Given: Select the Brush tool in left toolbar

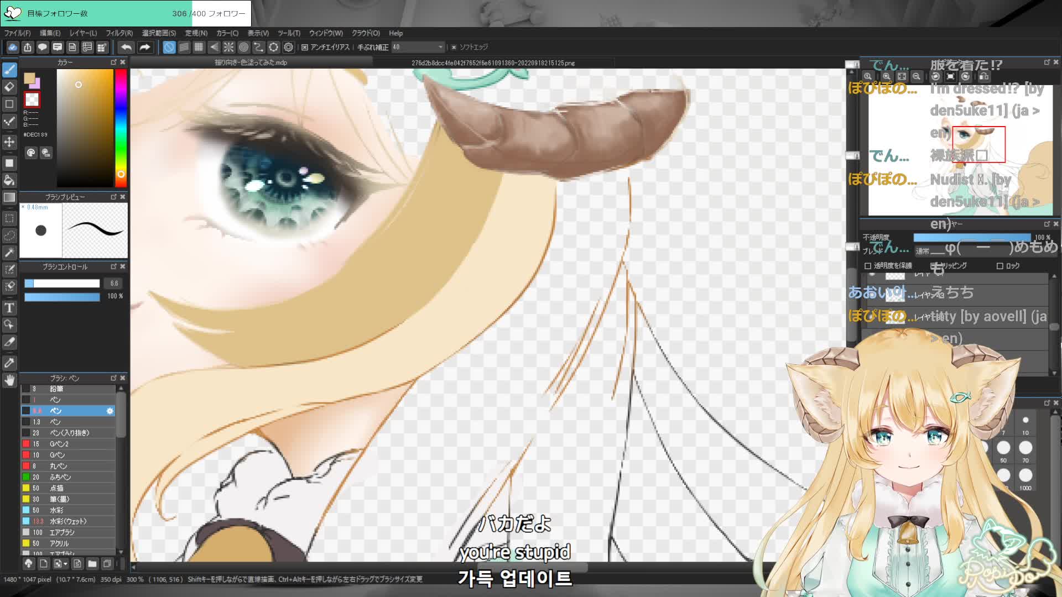Looking at the screenshot, I should click(x=9, y=70).
